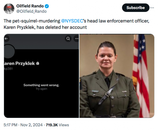
Task: Click the Something went wrong message
Action: click(x=41, y=85)
